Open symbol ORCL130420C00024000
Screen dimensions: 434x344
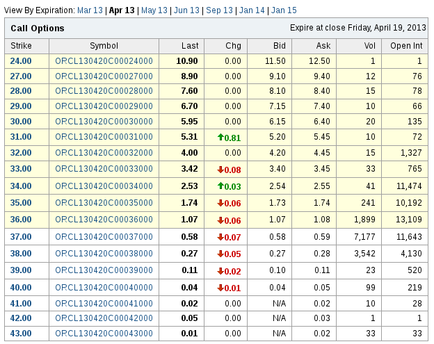point(104,61)
